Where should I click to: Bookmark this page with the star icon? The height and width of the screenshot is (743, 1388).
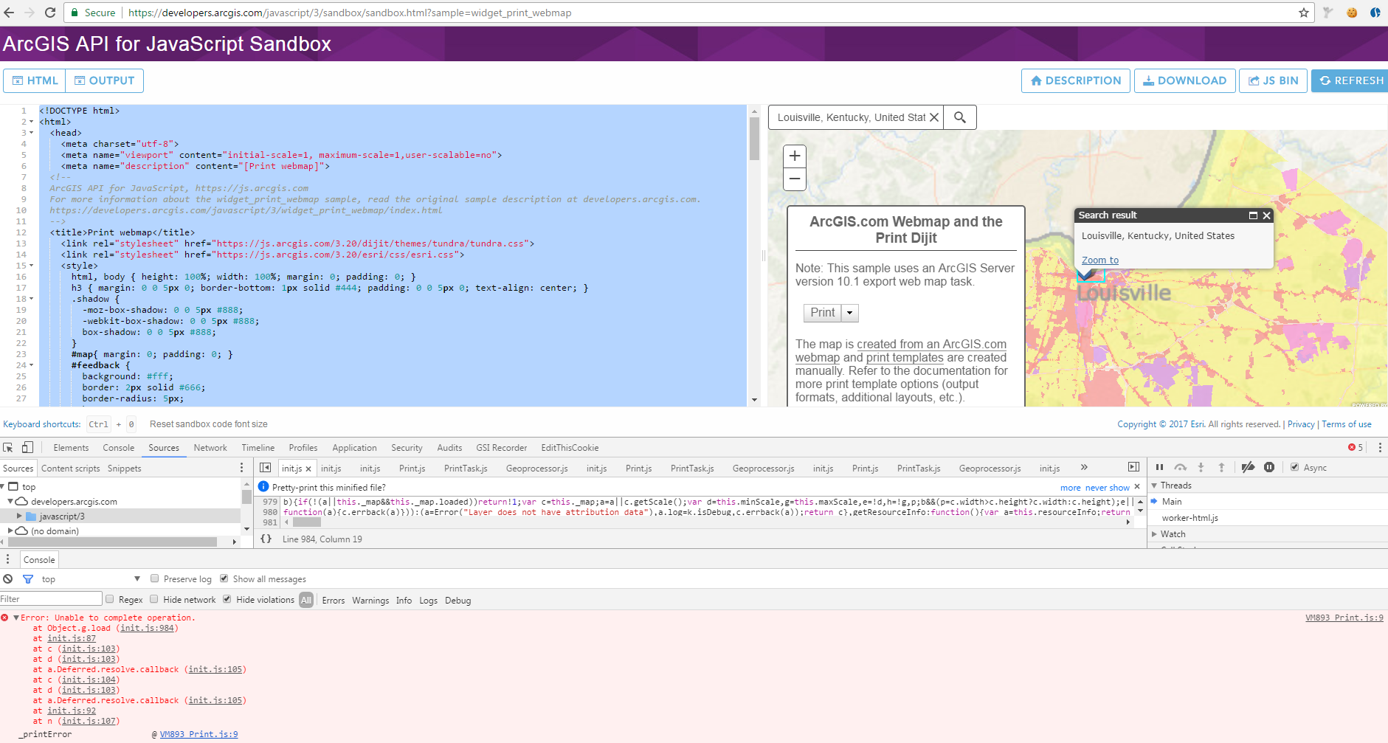1304,13
